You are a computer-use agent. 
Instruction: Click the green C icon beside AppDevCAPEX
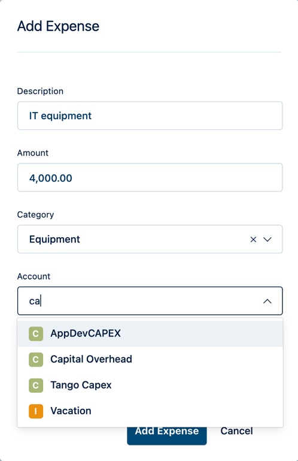pyautogui.click(x=36, y=333)
